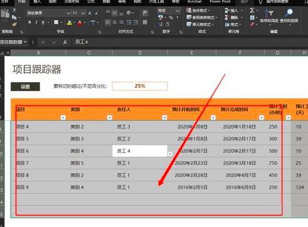Screen dimensions: 308x227
Task: Click the Merge and Center icon
Action: coord(145,22)
